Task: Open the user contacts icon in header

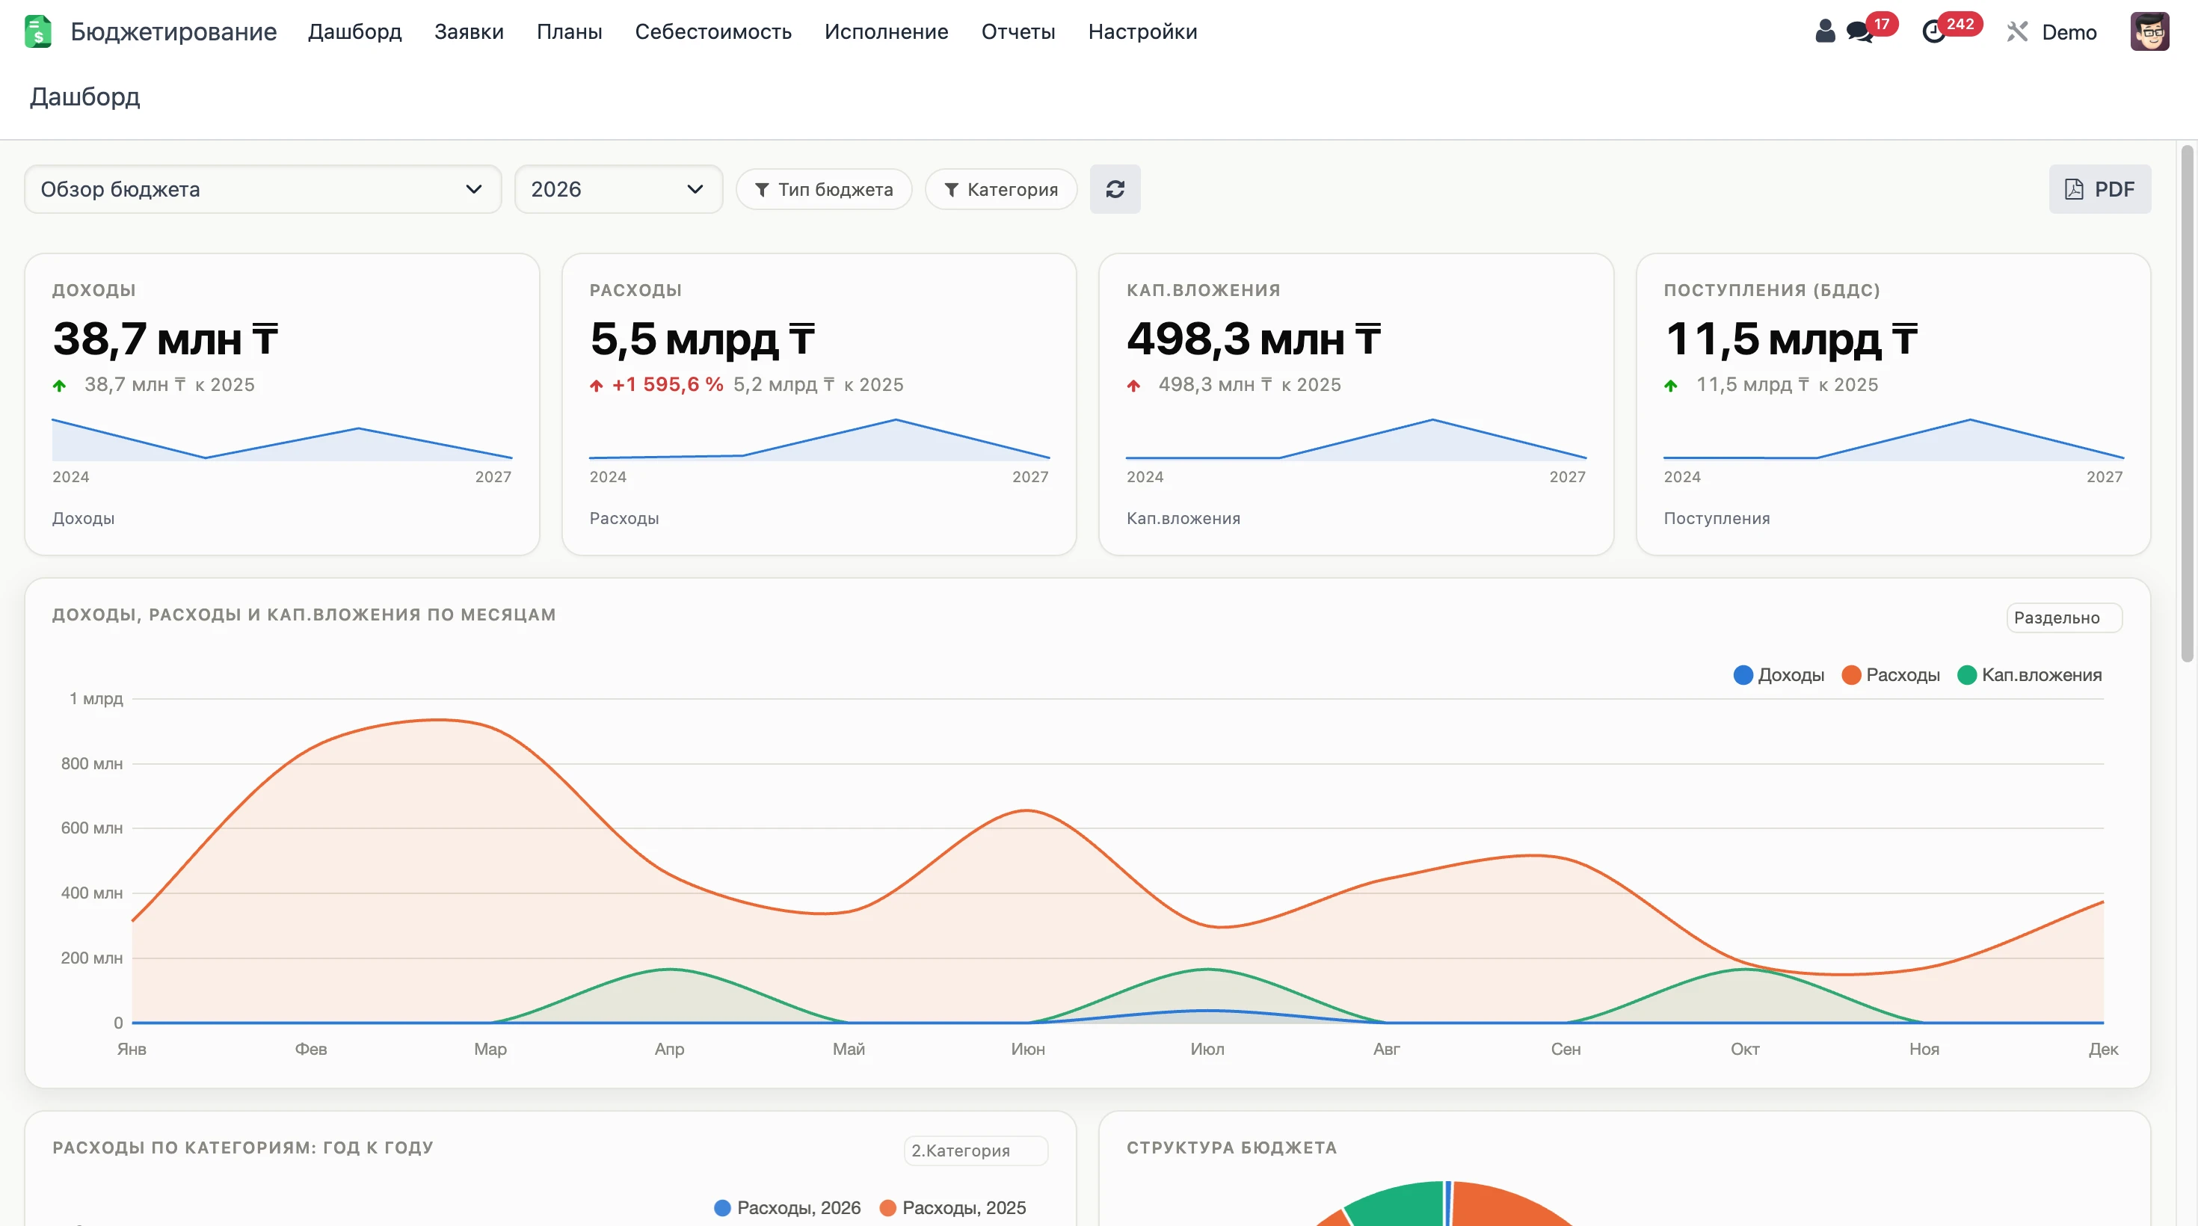Action: tap(1824, 31)
